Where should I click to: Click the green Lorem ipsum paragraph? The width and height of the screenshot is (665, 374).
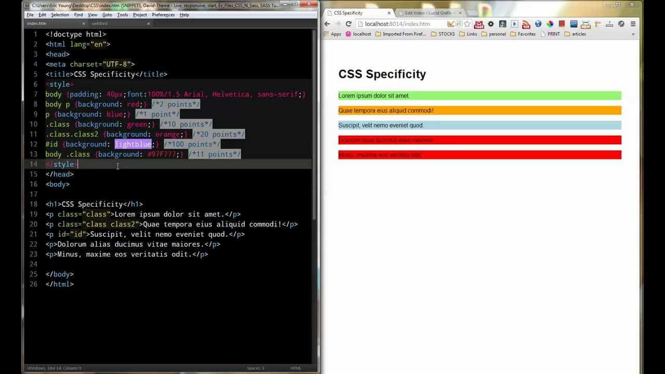(x=480, y=96)
